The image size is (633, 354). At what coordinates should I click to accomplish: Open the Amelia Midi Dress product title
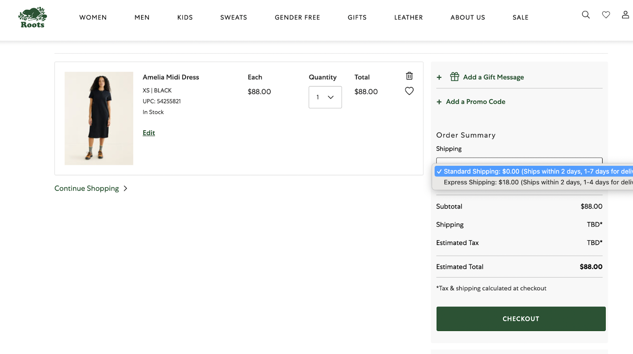171,77
